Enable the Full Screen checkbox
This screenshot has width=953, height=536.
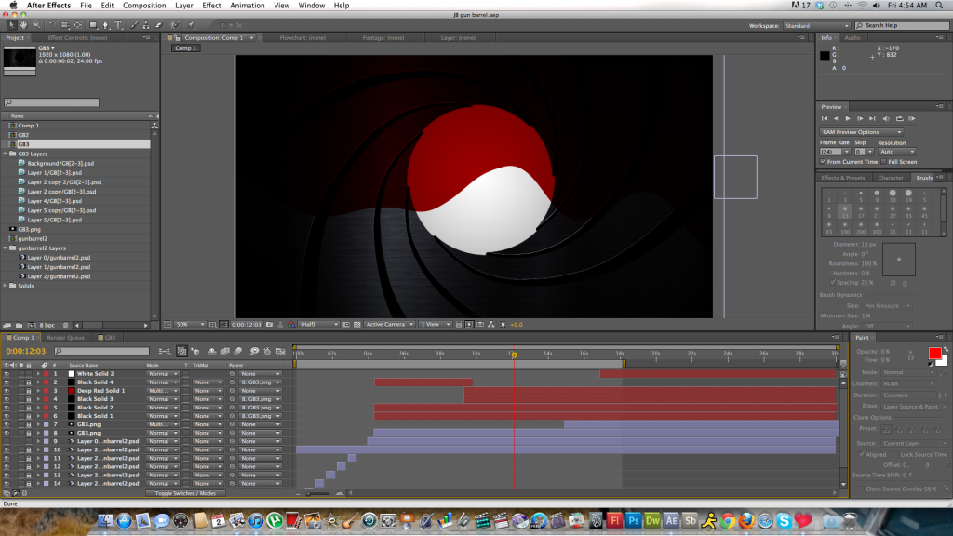tap(882, 161)
